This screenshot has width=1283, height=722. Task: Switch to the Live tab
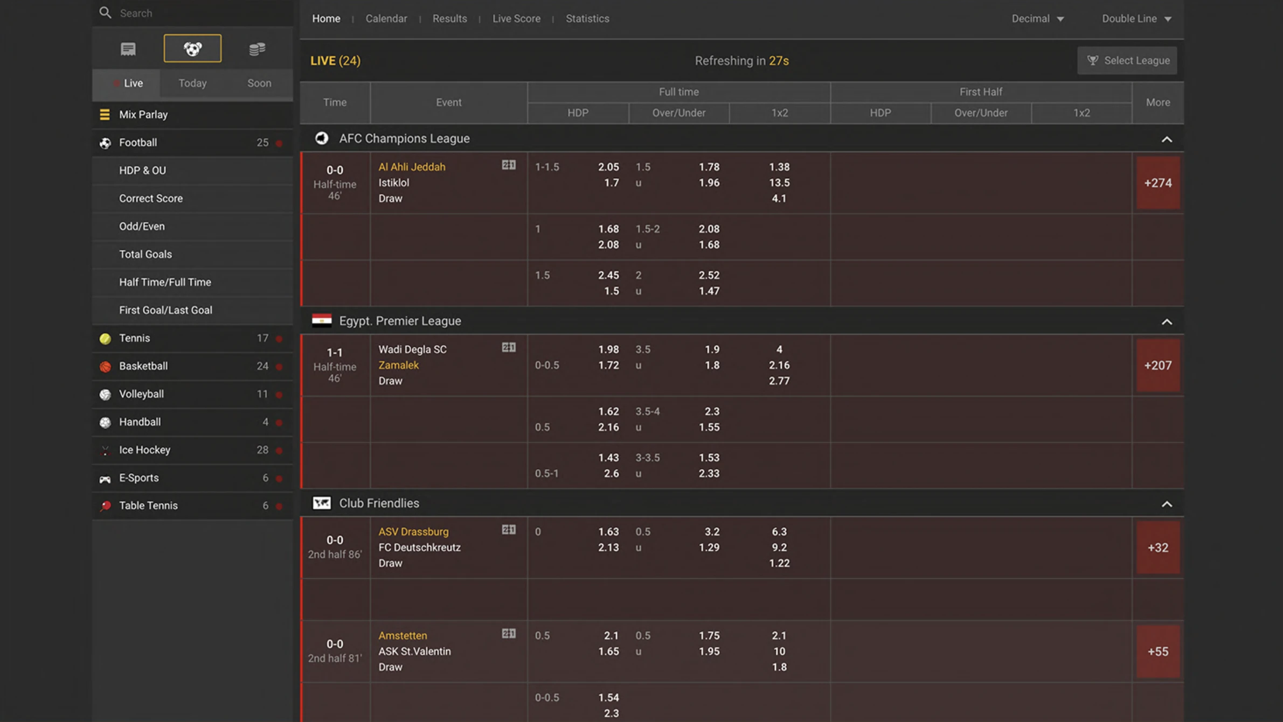[x=127, y=83]
